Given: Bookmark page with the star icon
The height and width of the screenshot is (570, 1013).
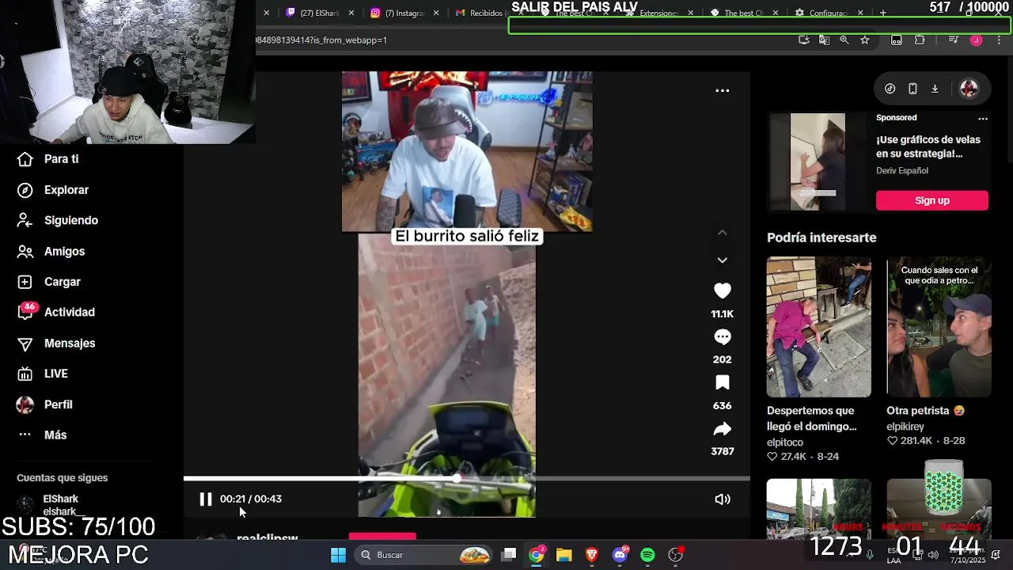Looking at the screenshot, I should (x=864, y=40).
